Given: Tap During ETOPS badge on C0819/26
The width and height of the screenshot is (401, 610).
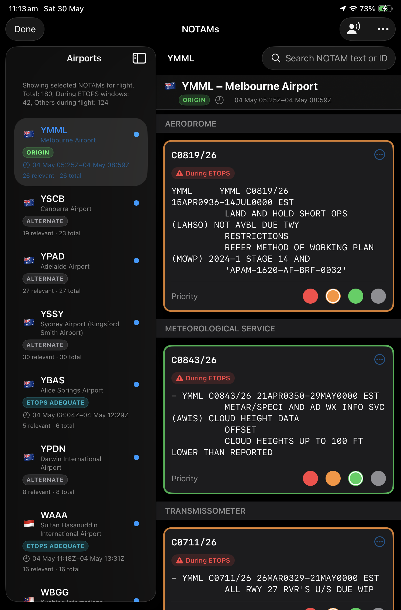Looking at the screenshot, I should [203, 173].
